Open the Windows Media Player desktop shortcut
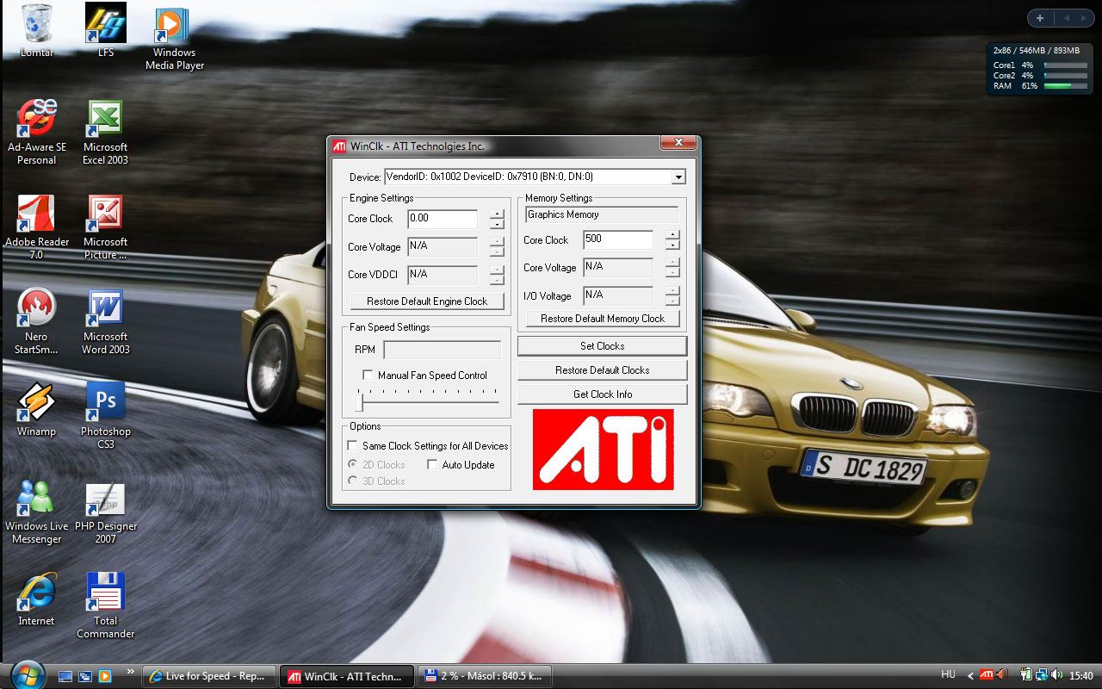 (175, 39)
